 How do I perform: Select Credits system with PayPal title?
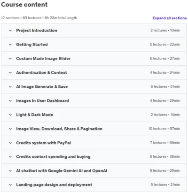pos(43,143)
